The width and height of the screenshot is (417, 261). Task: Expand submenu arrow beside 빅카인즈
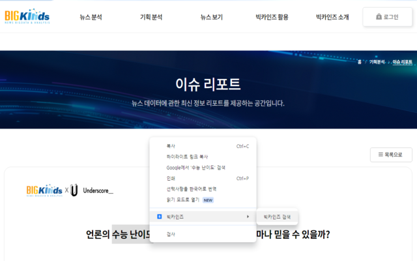coord(248,217)
